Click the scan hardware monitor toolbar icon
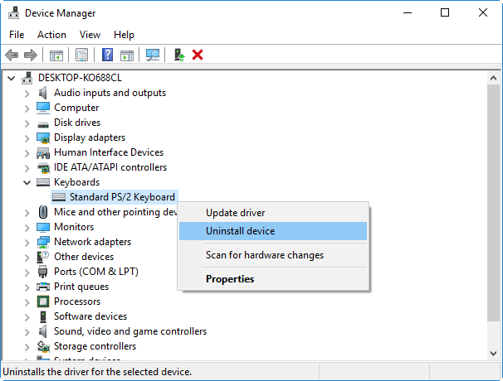The height and width of the screenshot is (381, 503). [153, 55]
